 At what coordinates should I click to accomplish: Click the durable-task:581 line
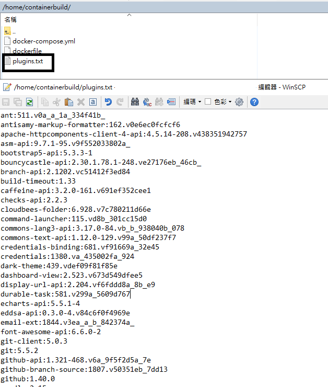[x=65, y=294]
